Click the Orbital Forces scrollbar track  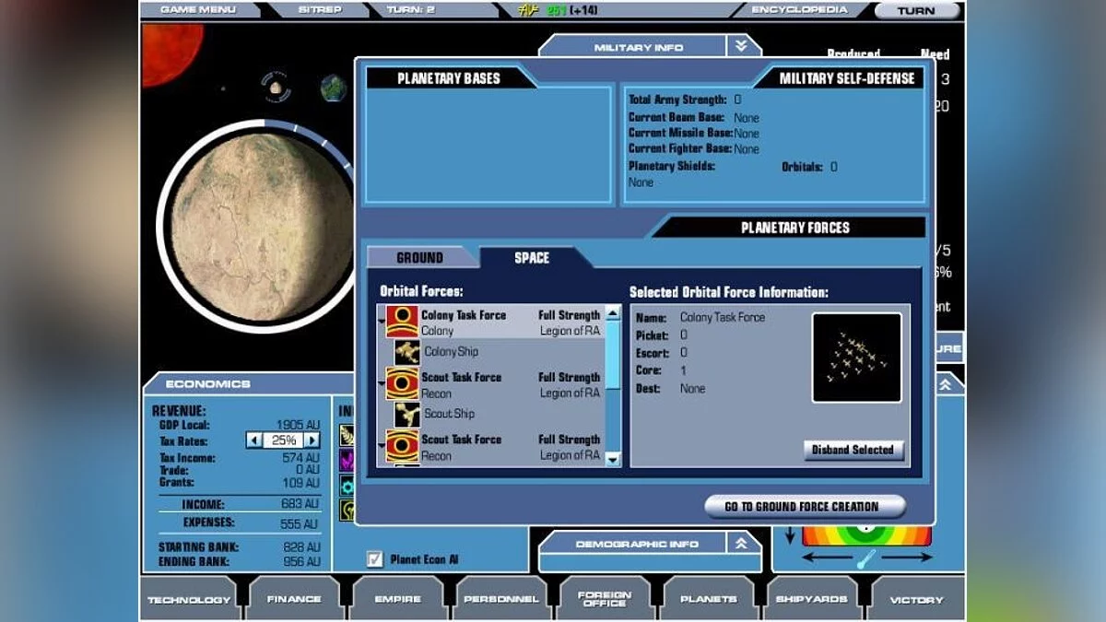614,387
